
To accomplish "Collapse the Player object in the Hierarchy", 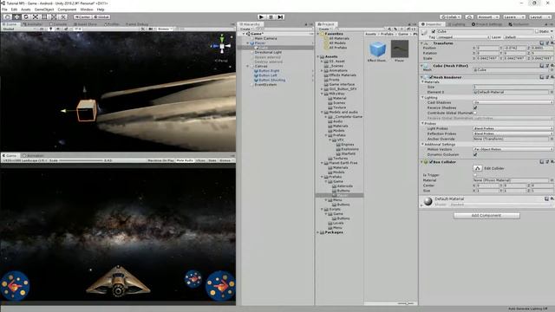I will [248, 42].
